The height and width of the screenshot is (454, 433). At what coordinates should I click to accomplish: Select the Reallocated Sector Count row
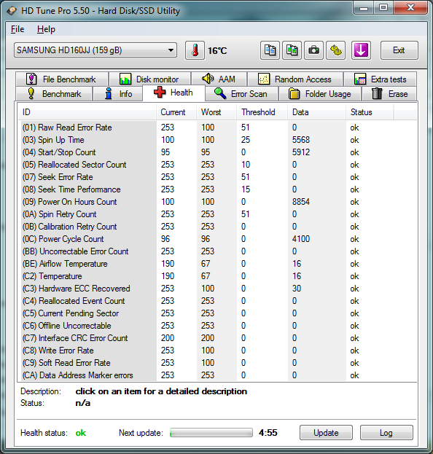click(x=217, y=165)
